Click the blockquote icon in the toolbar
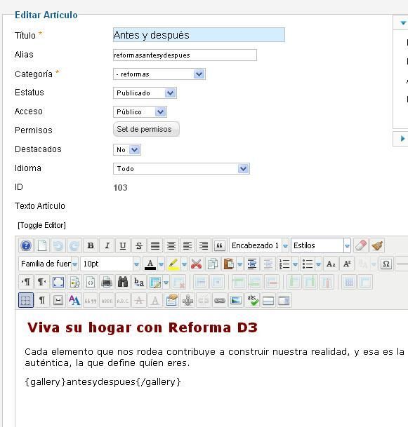 [219, 245]
